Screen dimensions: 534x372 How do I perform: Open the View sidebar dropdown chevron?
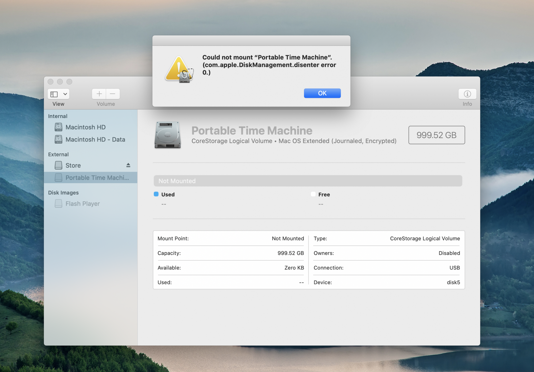click(65, 94)
